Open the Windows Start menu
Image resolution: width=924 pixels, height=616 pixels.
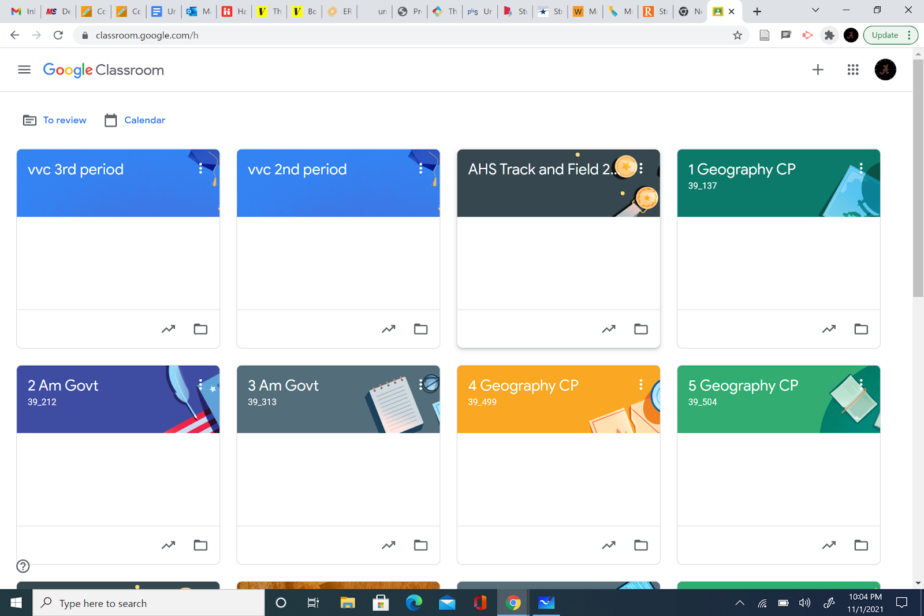[16, 603]
